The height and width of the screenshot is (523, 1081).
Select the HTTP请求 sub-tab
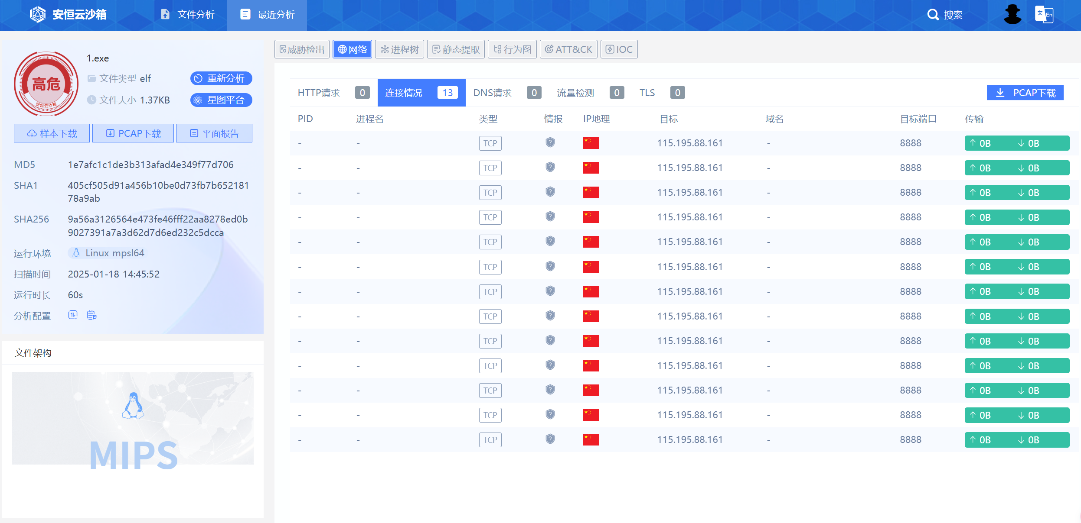(x=319, y=93)
